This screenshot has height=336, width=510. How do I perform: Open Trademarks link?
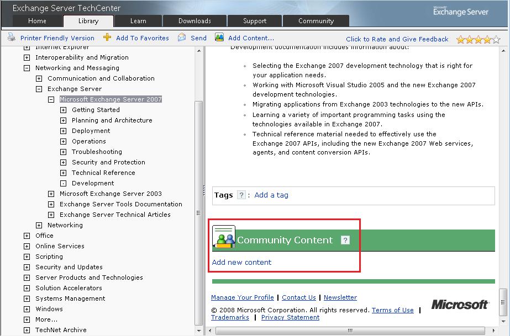(x=230, y=317)
